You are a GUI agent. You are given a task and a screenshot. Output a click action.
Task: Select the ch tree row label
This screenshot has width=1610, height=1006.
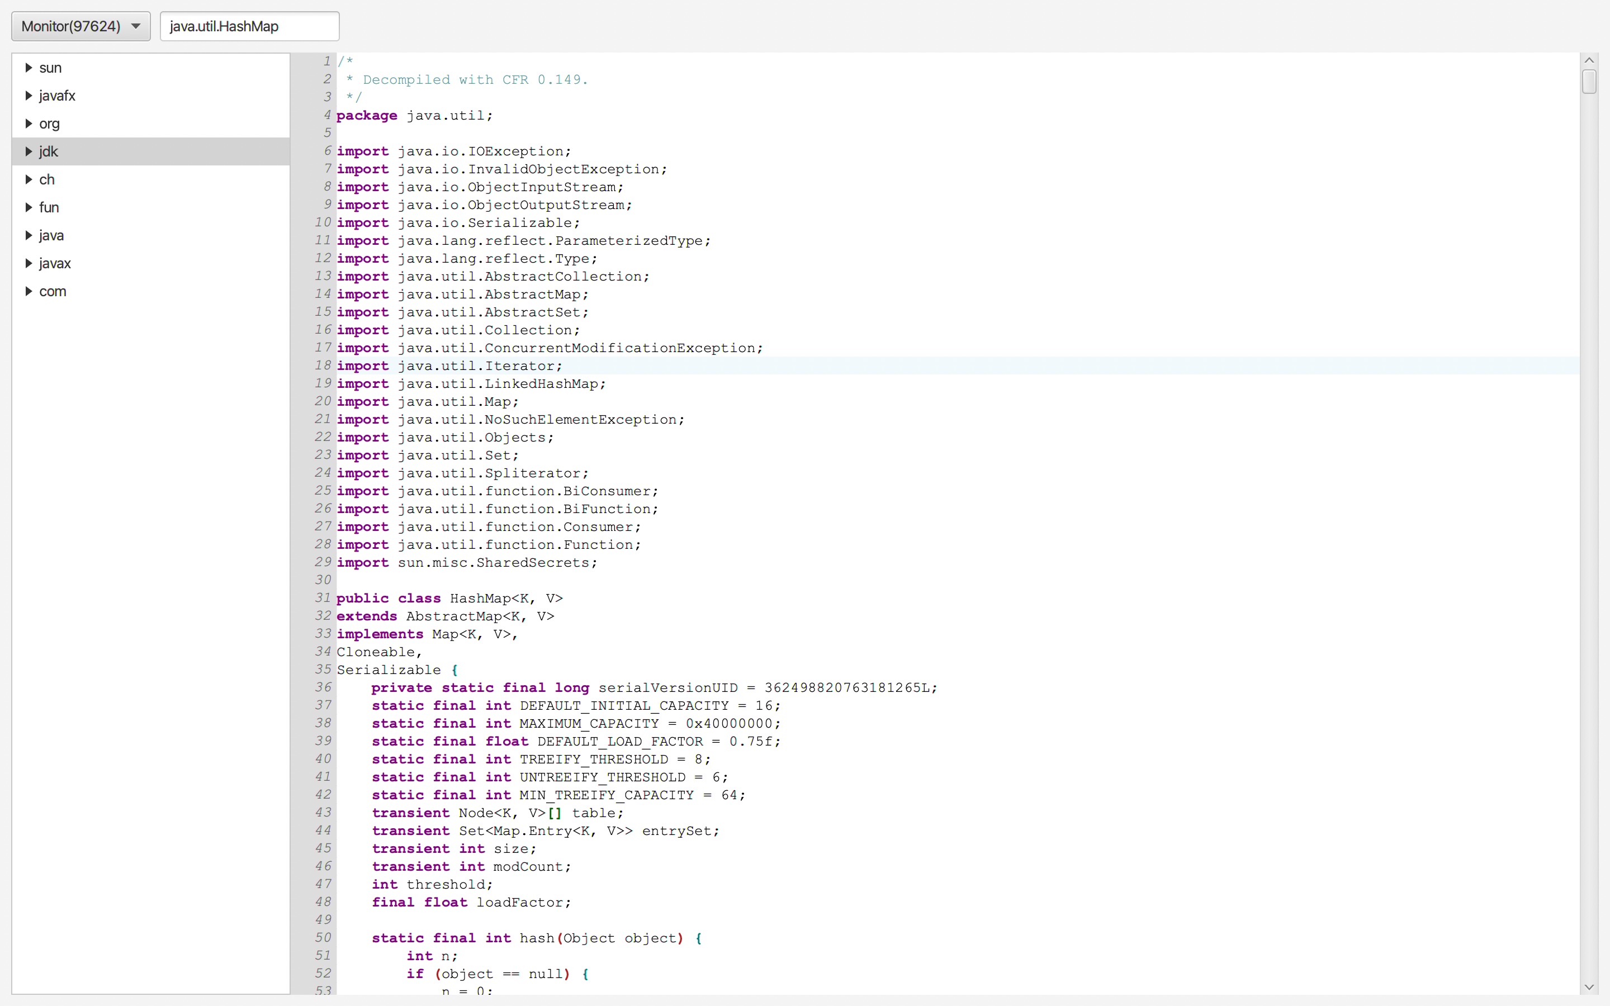click(46, 179)
